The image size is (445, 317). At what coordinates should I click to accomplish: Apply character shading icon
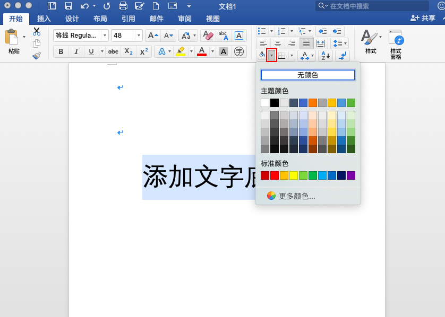click(x=224, y=51)
